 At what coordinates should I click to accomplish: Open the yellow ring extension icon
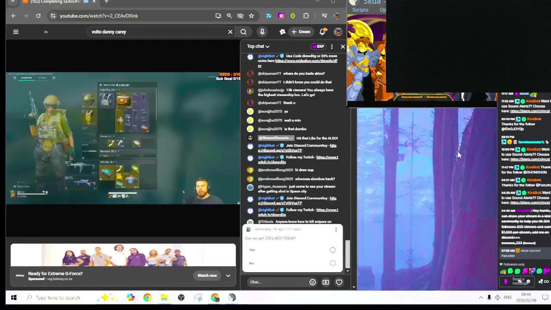[x=293, y=16]
